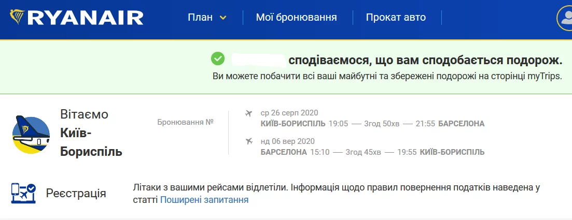Open the Поширені запитання link

(204, 200)
